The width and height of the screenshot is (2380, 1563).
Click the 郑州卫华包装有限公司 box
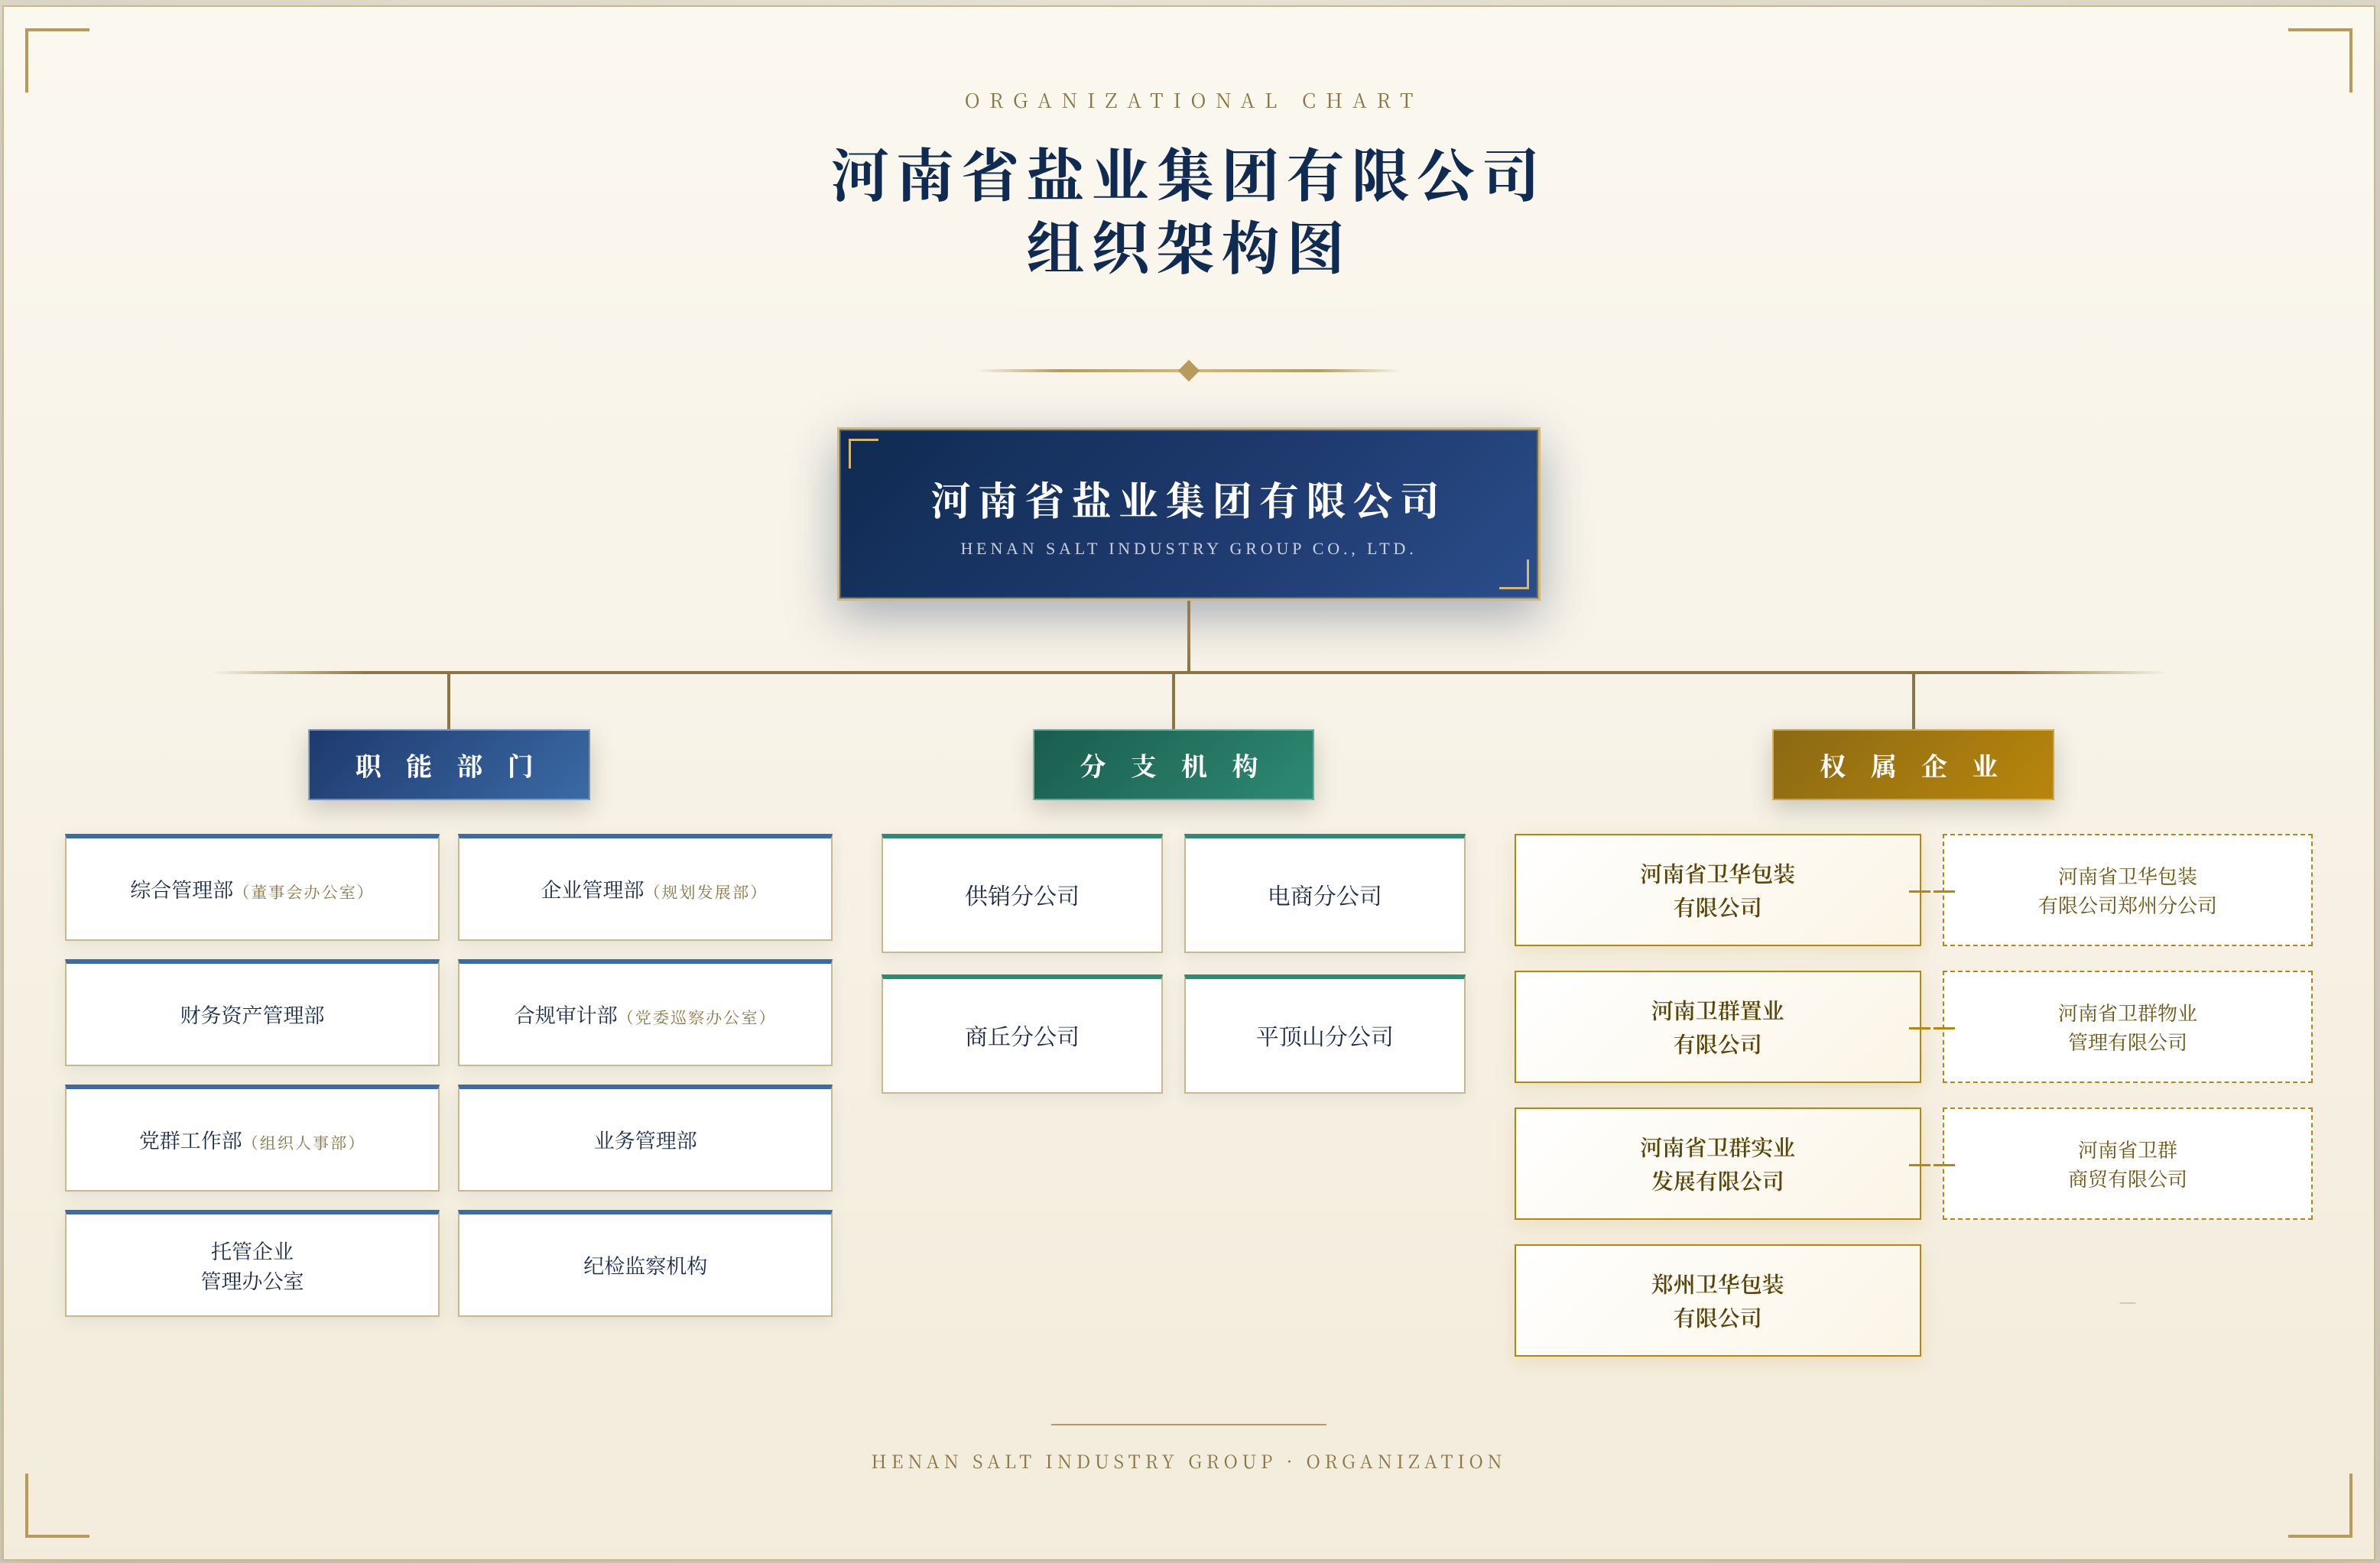tap(1718, 1300)
